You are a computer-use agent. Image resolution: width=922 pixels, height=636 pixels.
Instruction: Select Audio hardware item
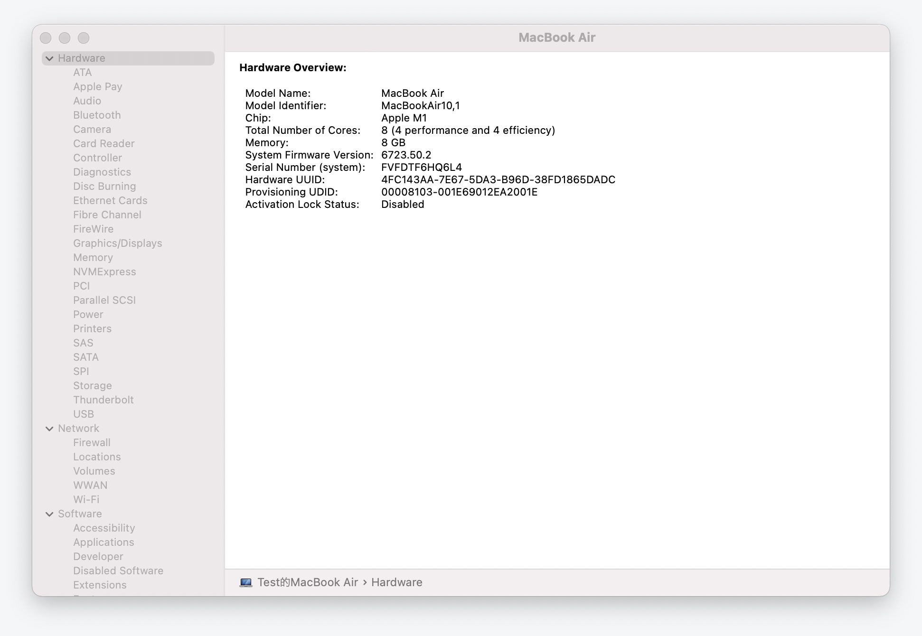(x=87, y=101)
